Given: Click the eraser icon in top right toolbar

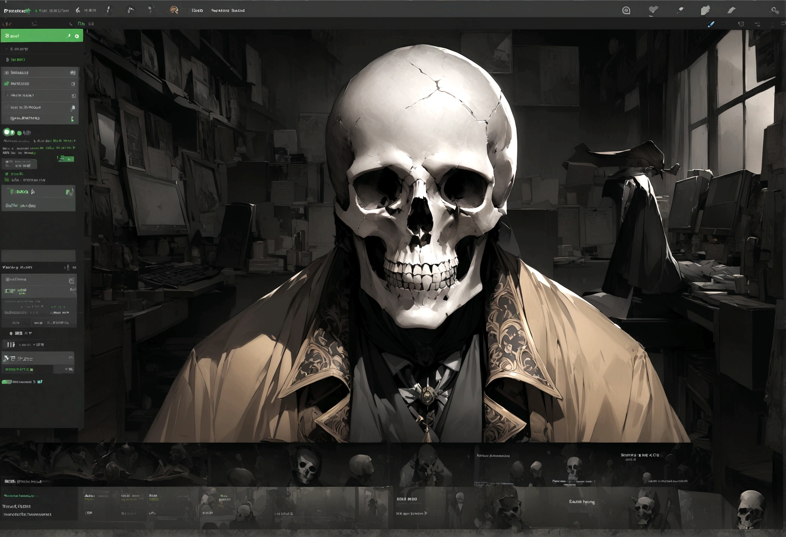Looking at the screenshot, I should tap(731, 10).
